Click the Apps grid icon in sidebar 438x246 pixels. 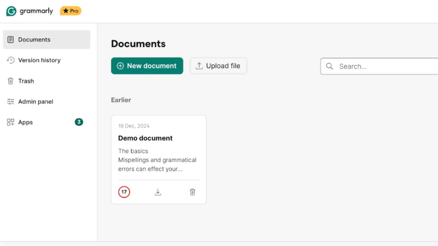(x=11, y=122)
